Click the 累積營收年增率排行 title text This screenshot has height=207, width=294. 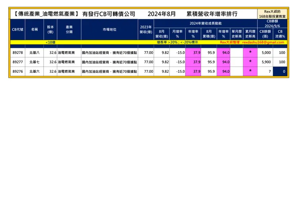(212, 14)
